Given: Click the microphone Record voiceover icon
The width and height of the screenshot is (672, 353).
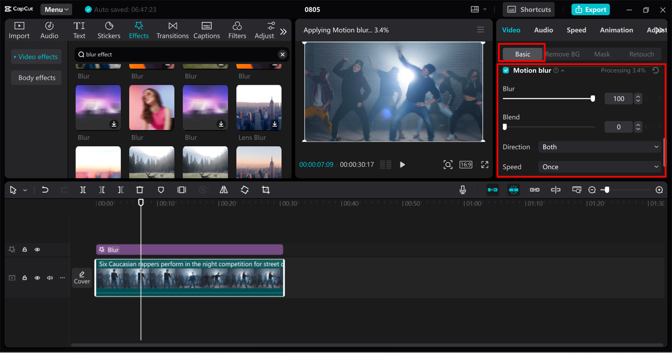Looking at the screenshot, I should click(463, 190).
